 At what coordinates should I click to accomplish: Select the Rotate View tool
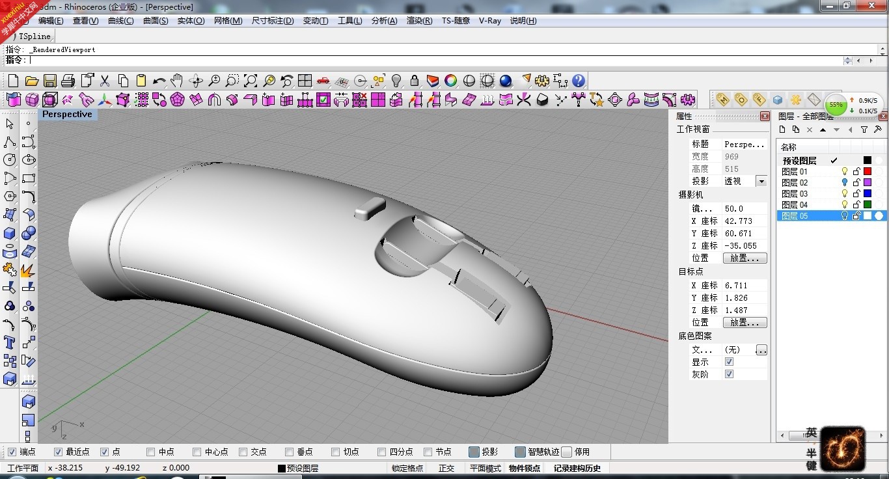click(x=195, y=81)
